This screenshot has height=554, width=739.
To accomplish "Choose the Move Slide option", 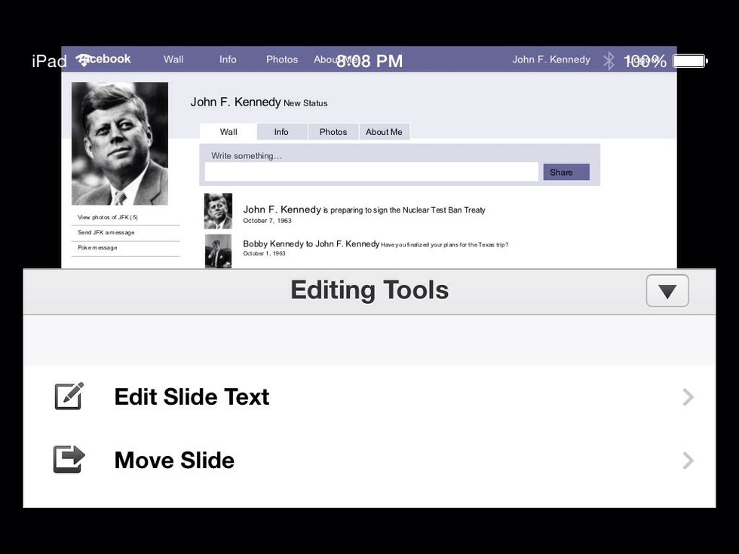I will tap(174, 461).
